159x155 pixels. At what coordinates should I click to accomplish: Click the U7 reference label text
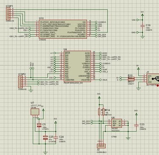point(32,103)
